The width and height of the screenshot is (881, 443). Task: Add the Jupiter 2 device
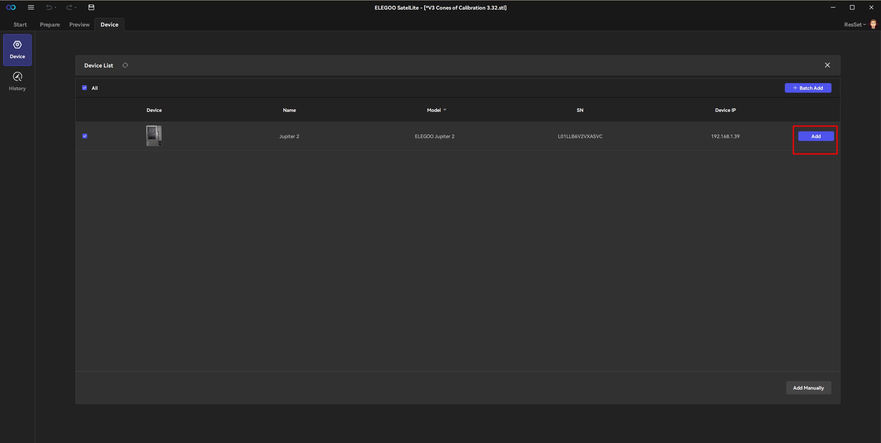point(816,136)
